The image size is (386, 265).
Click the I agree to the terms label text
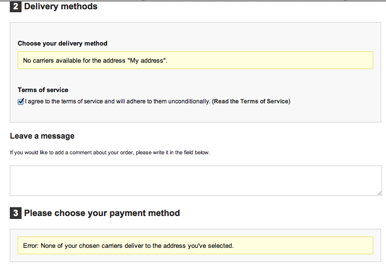[x=118, y=101]
